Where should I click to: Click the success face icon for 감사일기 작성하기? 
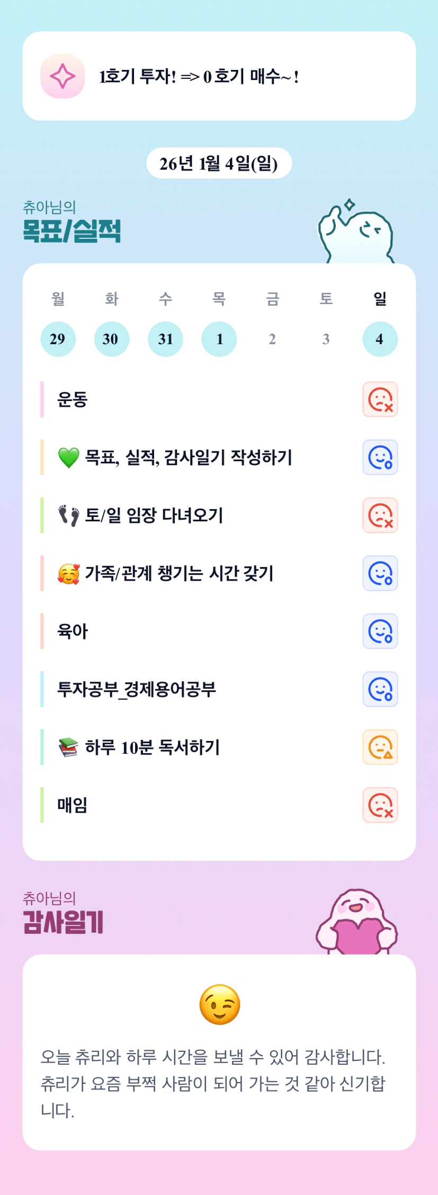tap(380, 457)
